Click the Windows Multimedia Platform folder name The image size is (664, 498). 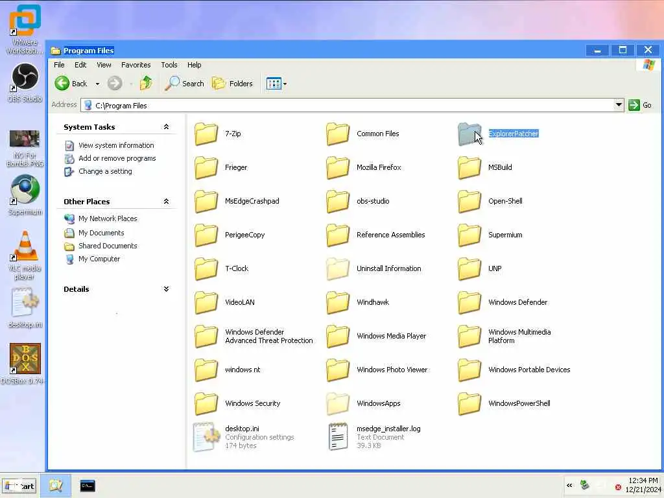pyautogui.click(x=519, y=337)
